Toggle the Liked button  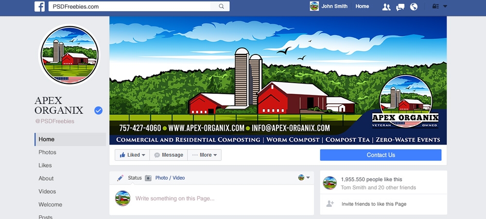pos(132,155)
